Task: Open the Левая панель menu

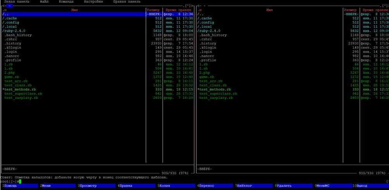Action: click(x=17, y=2)
